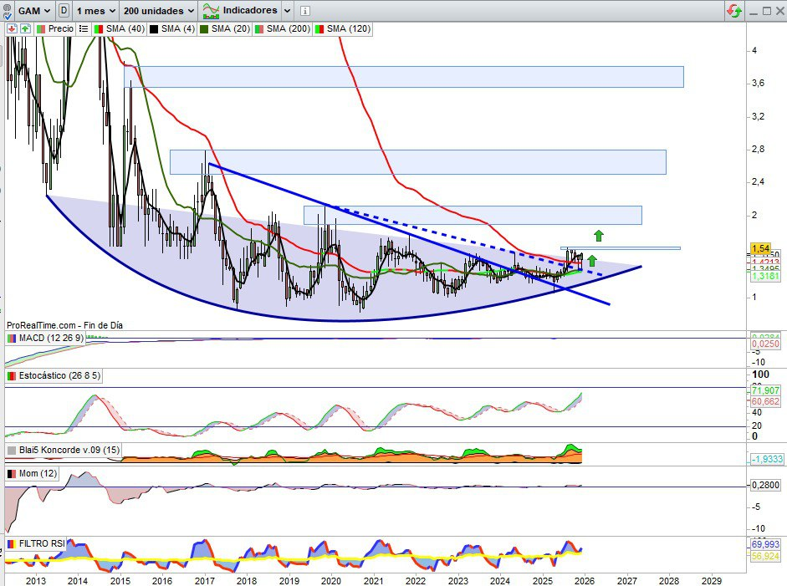Toggle the D daily-mode button

click(64, 11)
